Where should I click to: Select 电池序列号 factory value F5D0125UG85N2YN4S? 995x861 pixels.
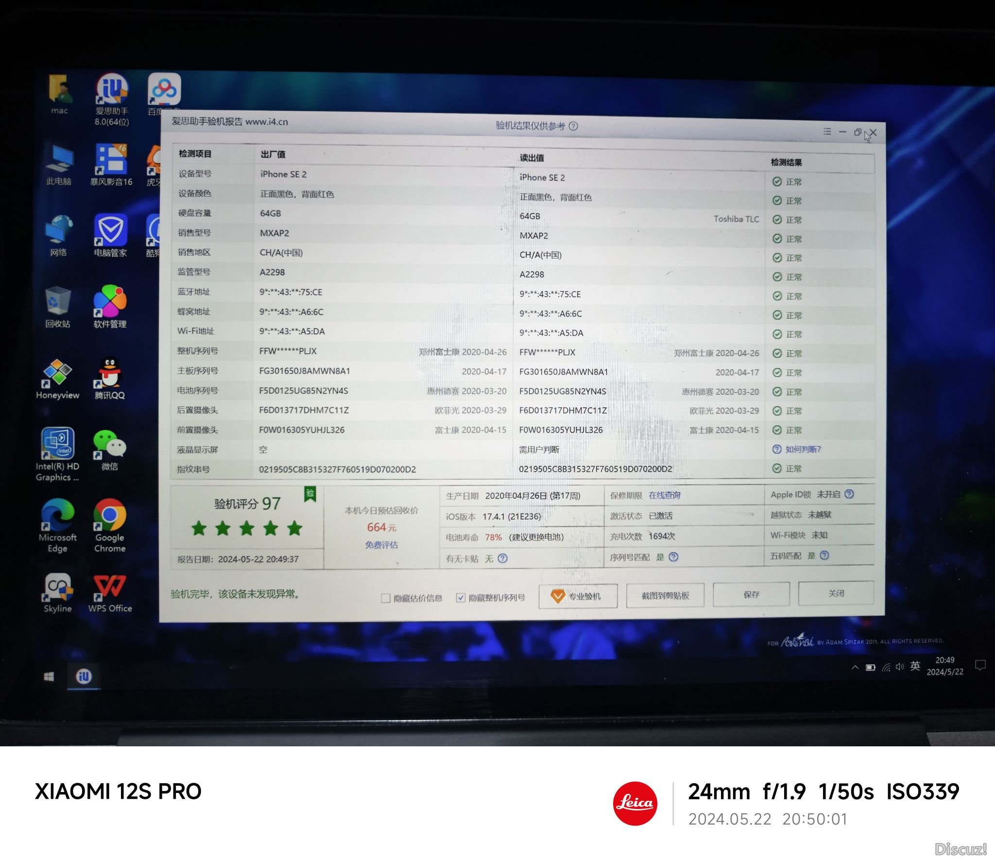304,391
